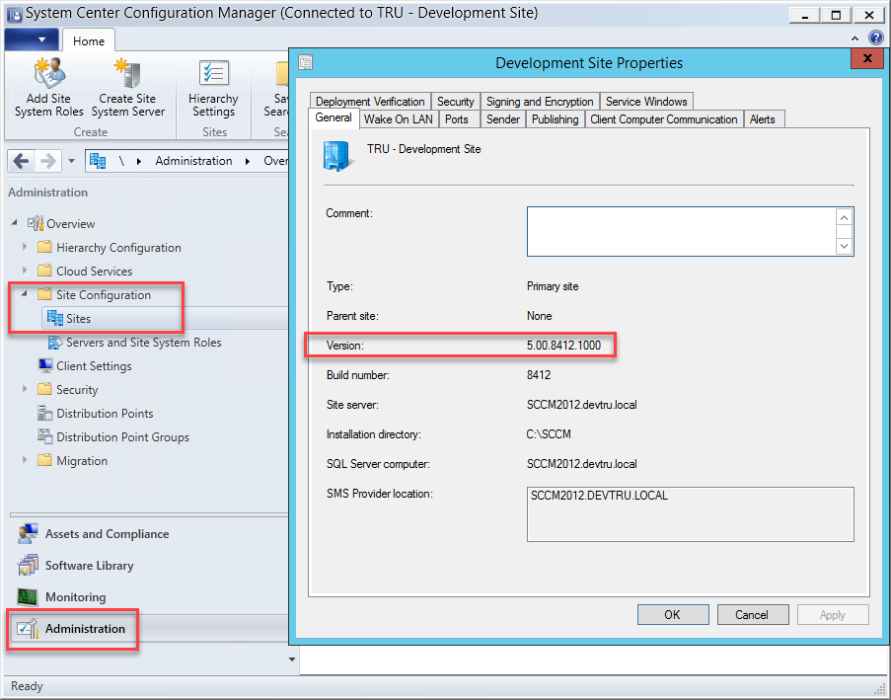Click the Cloud Services folder icon
Screen dimensions: 891x700
(x=44, y=271)
